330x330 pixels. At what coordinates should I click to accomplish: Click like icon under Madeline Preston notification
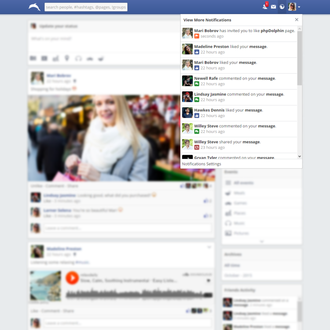(x=197, y=52)
